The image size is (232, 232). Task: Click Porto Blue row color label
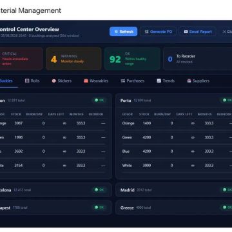coord(126,151)
